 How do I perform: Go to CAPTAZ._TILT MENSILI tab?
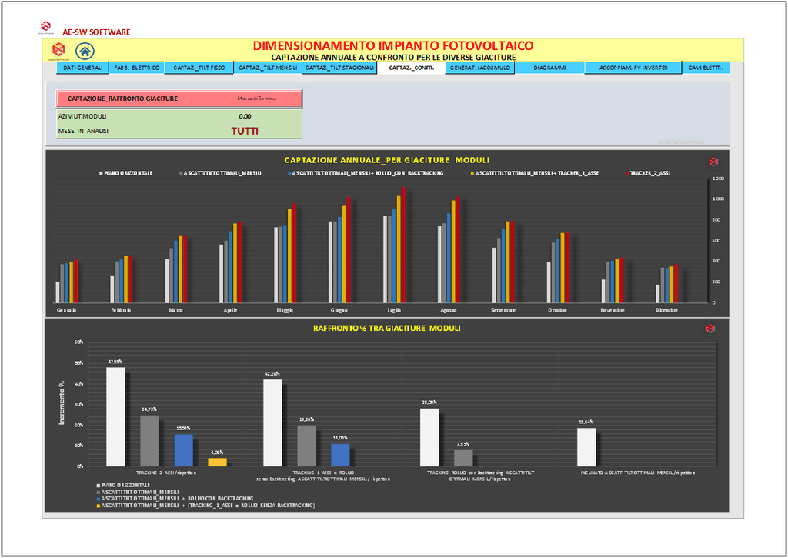click(x=268, y=68)
